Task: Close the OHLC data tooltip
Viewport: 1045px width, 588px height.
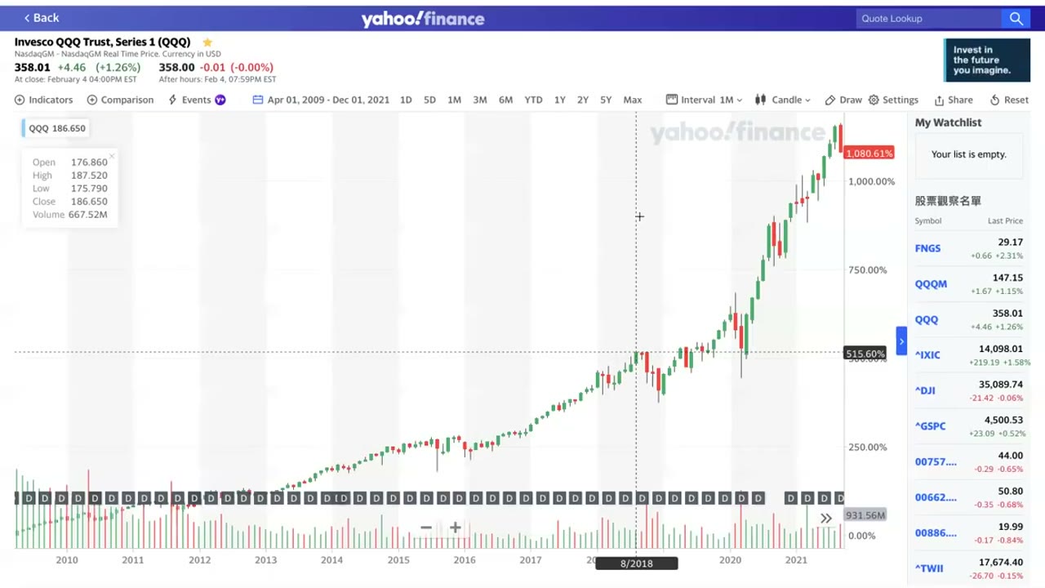Action: [111, 156]
